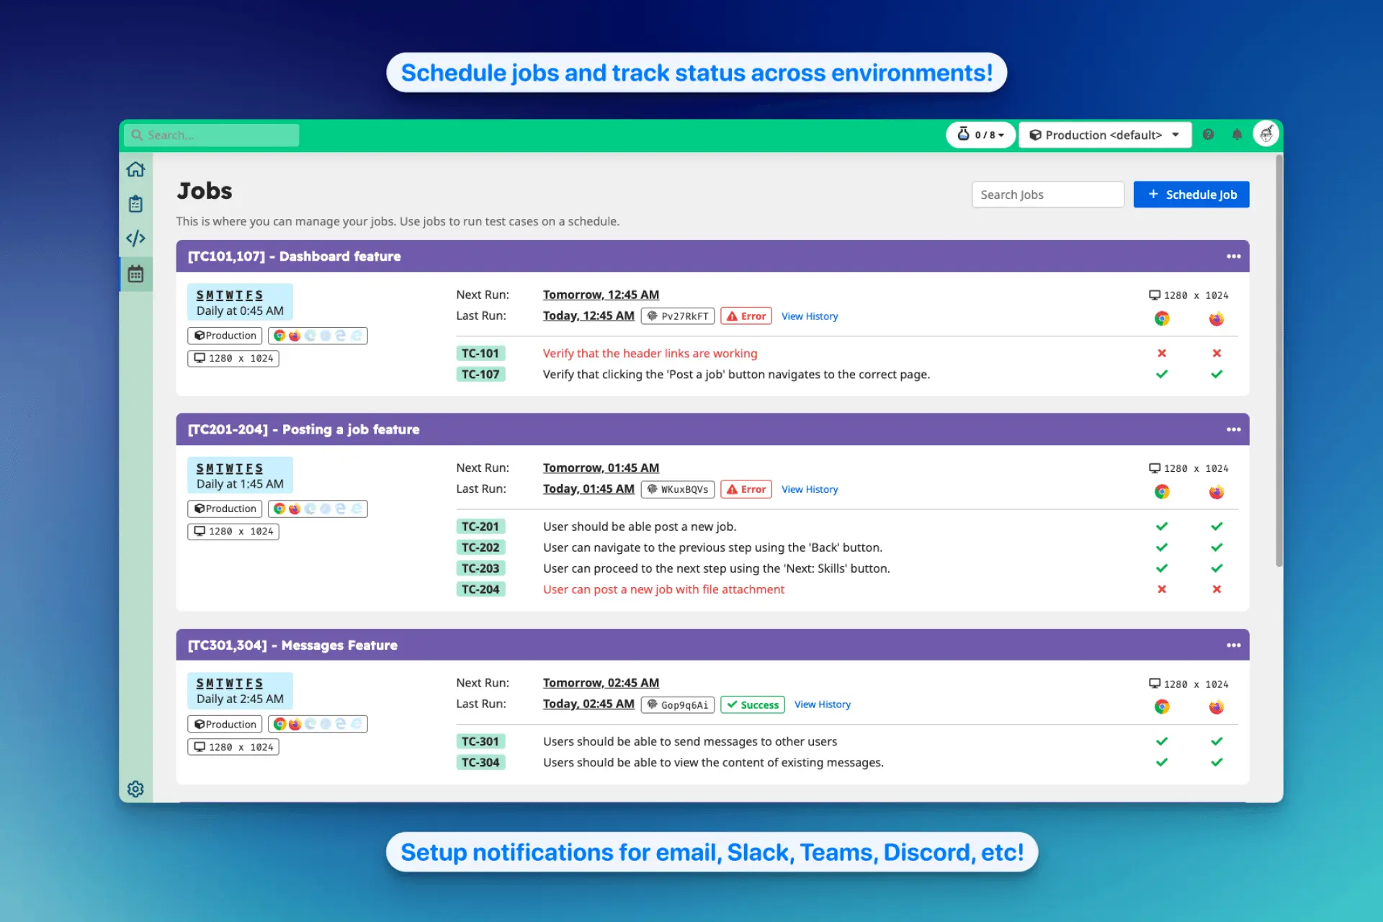Open the Home page from sidebar

(x=135, y=169)
